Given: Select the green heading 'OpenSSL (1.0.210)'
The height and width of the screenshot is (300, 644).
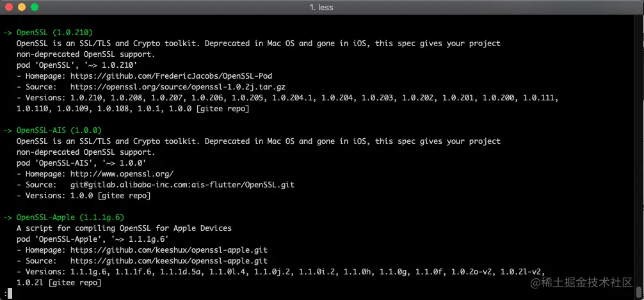Looking at the screenshot, I should tap(54, 33).
